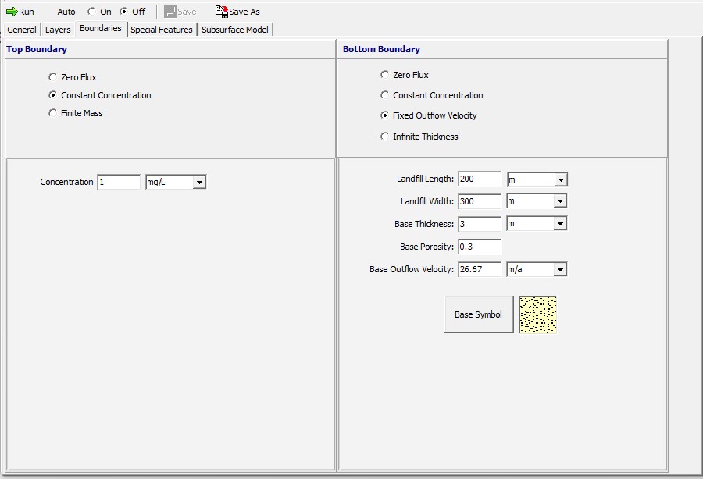The height and width of the screenshot is (479, 703).
Task: Click the grayed Save floppy icon
Action: click(170, 12)
